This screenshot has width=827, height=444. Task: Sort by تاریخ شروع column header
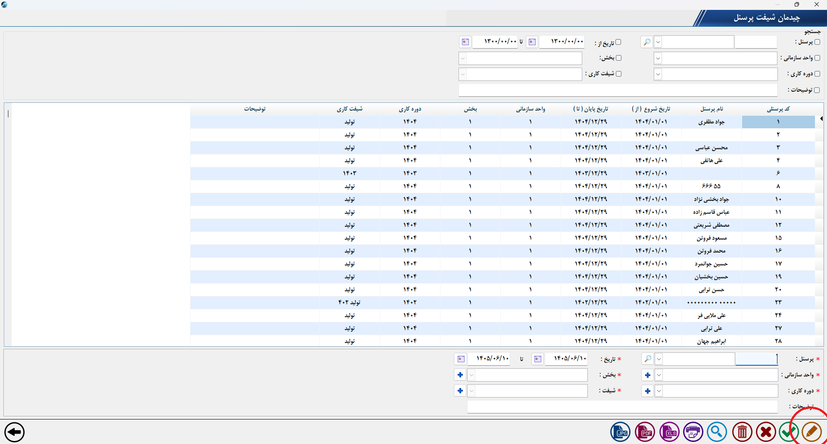coord(651,109)
